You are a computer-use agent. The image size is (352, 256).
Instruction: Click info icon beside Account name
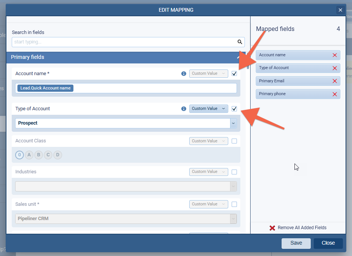184,74
